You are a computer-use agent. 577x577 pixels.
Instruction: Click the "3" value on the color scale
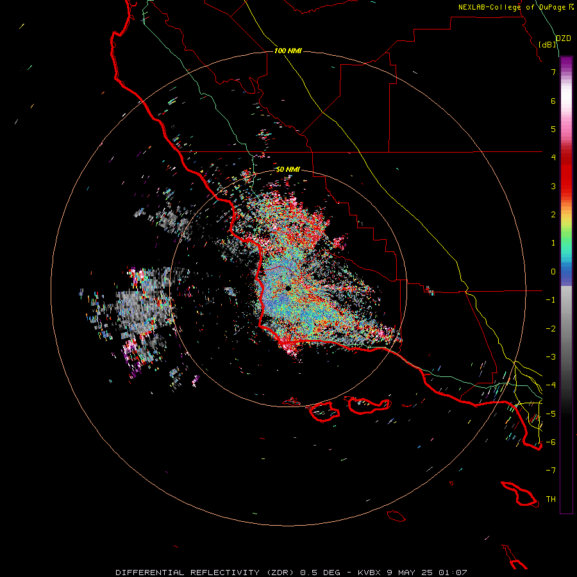pyautogui.click(x=553, y=186)
